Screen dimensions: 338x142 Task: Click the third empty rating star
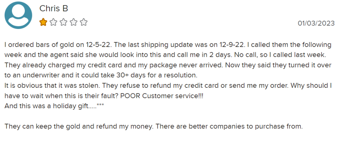(x=63, y=22)
